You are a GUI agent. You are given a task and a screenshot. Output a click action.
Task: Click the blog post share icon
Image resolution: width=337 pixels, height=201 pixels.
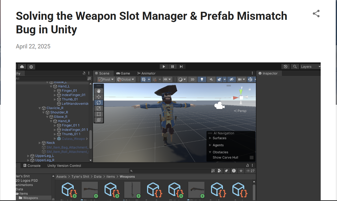click(x=316, y=14)
